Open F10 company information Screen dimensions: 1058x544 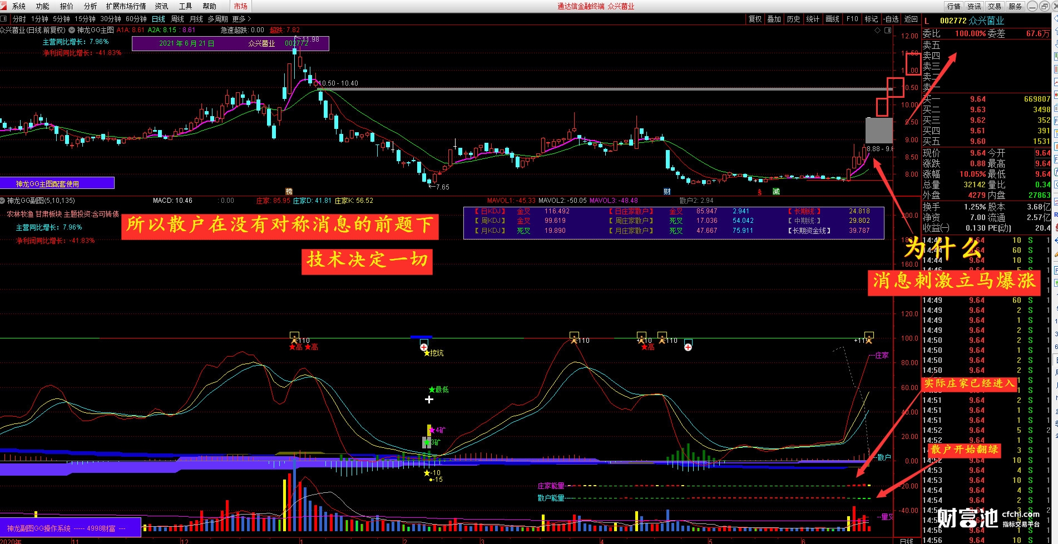pos(852,19)
